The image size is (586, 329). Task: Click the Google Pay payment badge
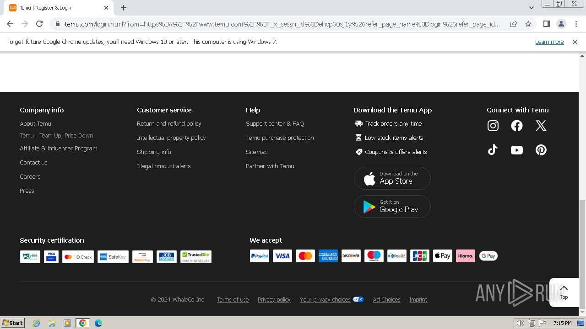pos(488,256)
